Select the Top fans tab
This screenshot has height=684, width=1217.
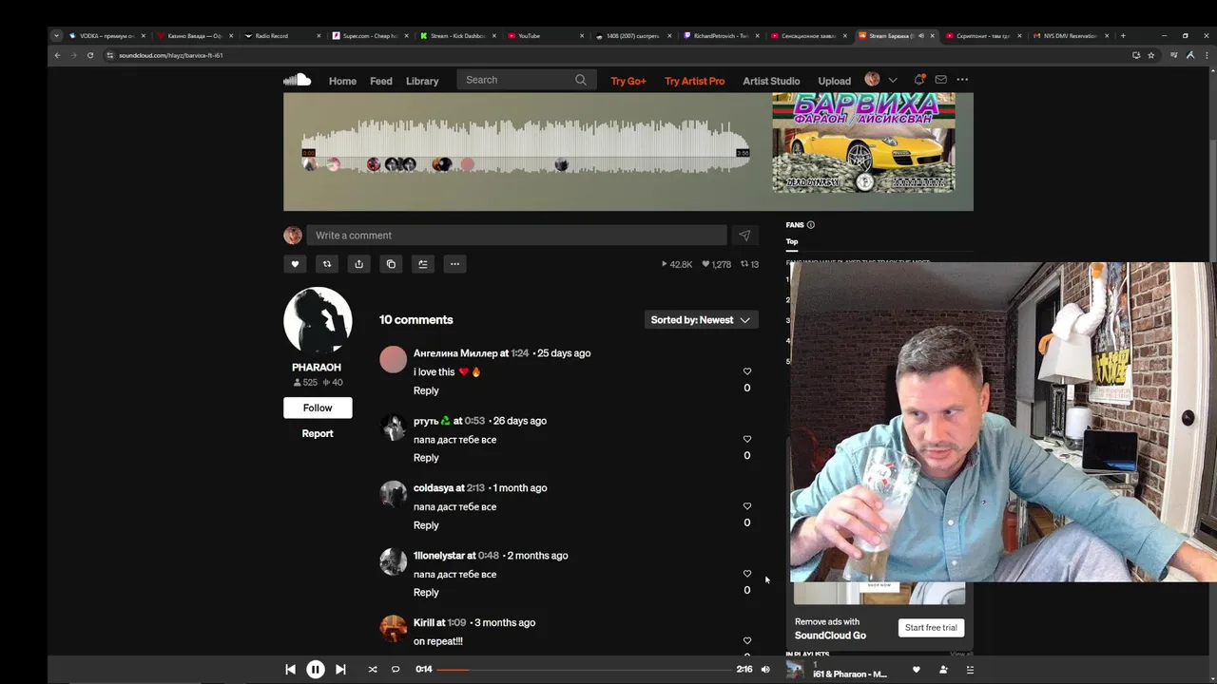[x=792, y=241]
